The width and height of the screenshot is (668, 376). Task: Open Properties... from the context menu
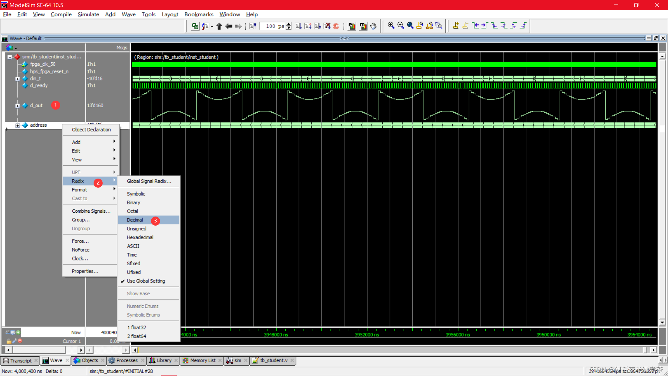coord(85,271)
